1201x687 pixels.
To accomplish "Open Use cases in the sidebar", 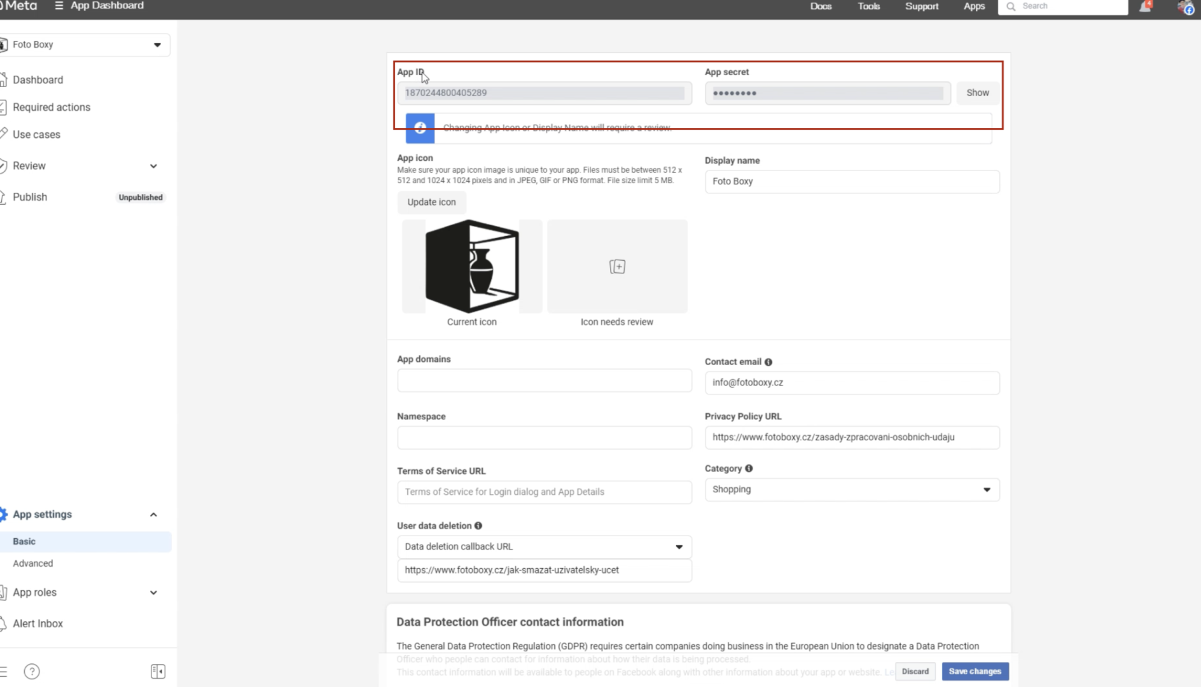I will click(36, 135).
